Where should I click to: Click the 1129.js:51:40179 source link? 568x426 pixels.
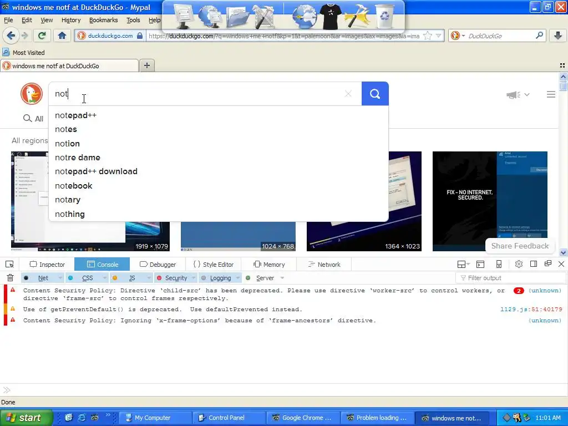pyautogui.click(x=531, y=310)
